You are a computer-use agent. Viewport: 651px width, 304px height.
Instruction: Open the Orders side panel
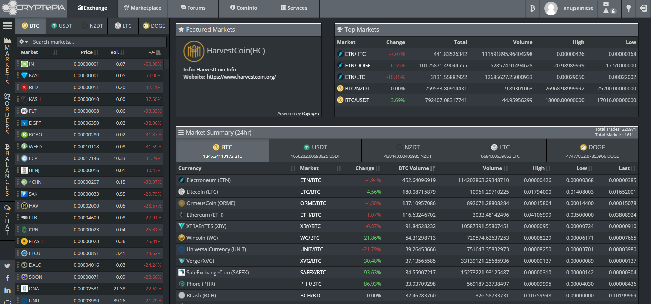point(7,114)
